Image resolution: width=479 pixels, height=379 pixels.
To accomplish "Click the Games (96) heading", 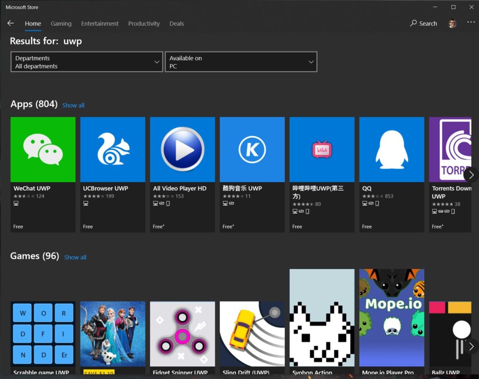I will [35, 256].
